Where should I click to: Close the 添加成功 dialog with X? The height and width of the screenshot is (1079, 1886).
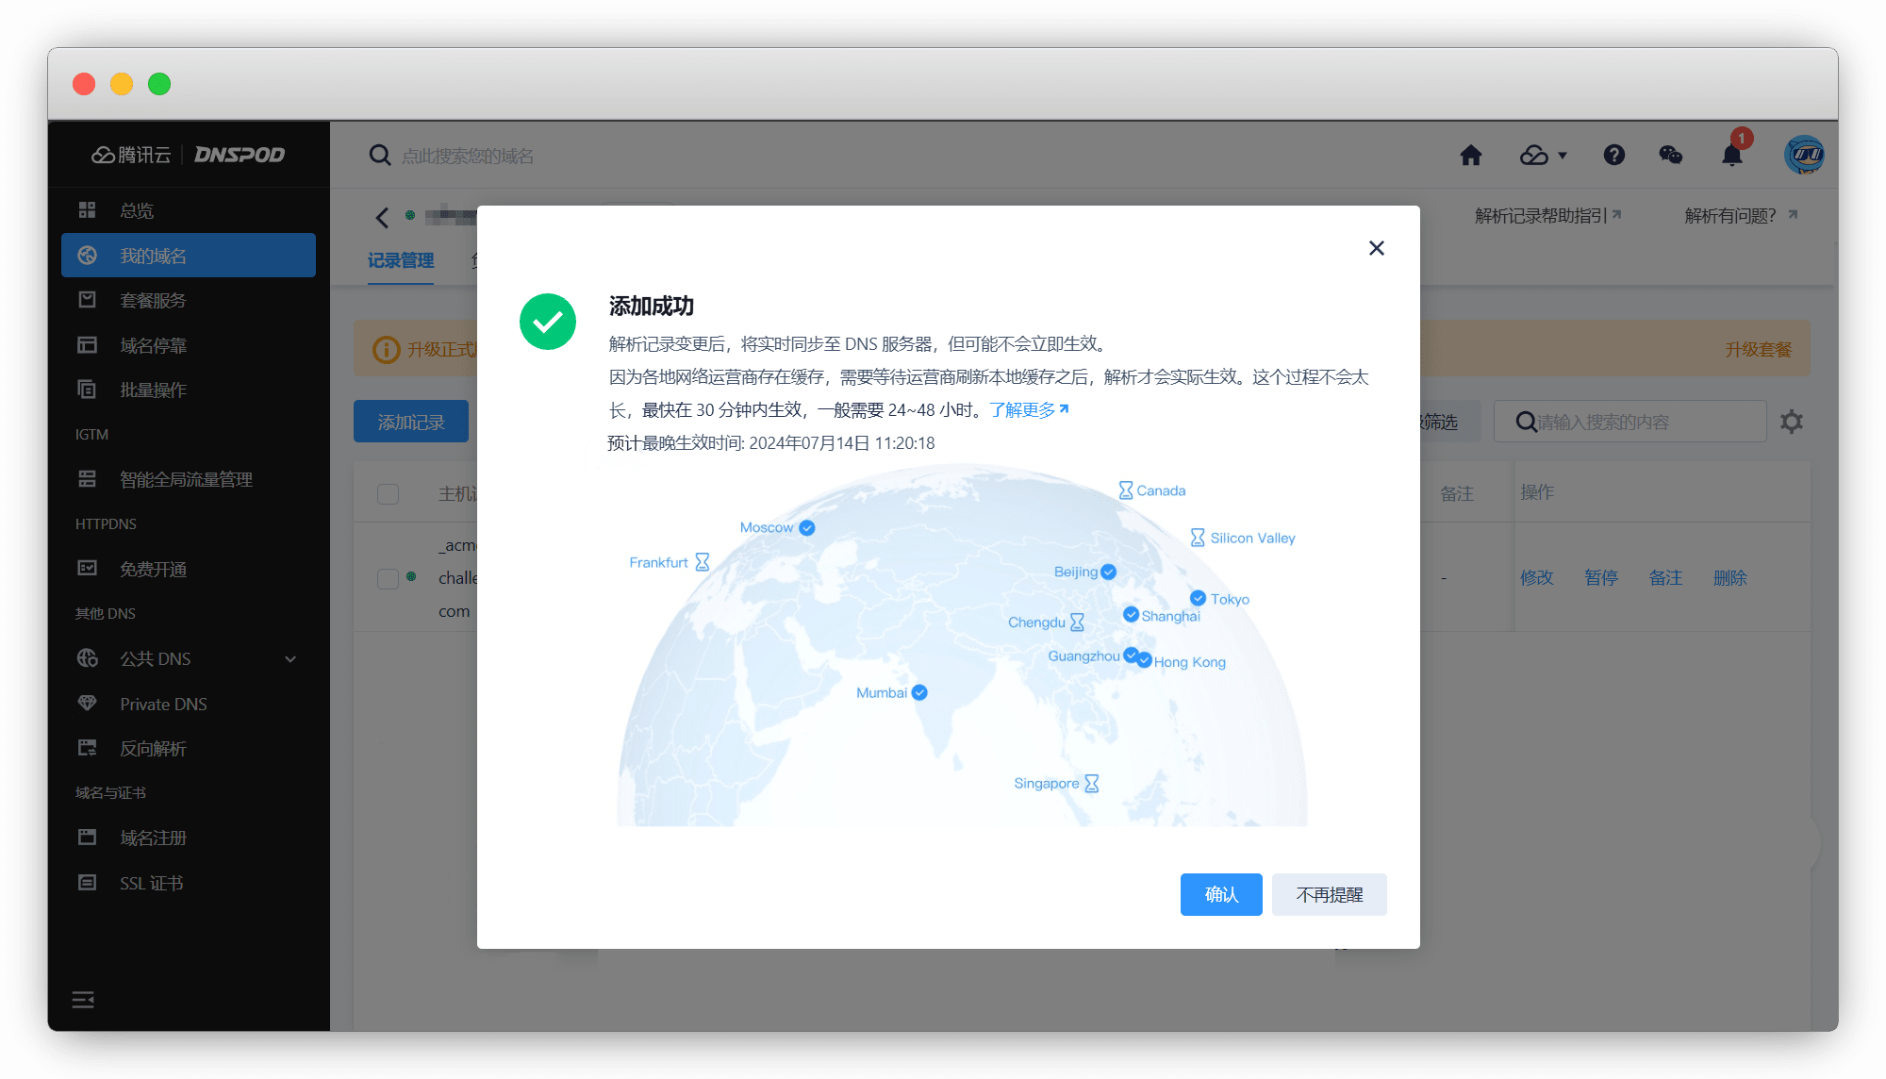coord(1376,248)
